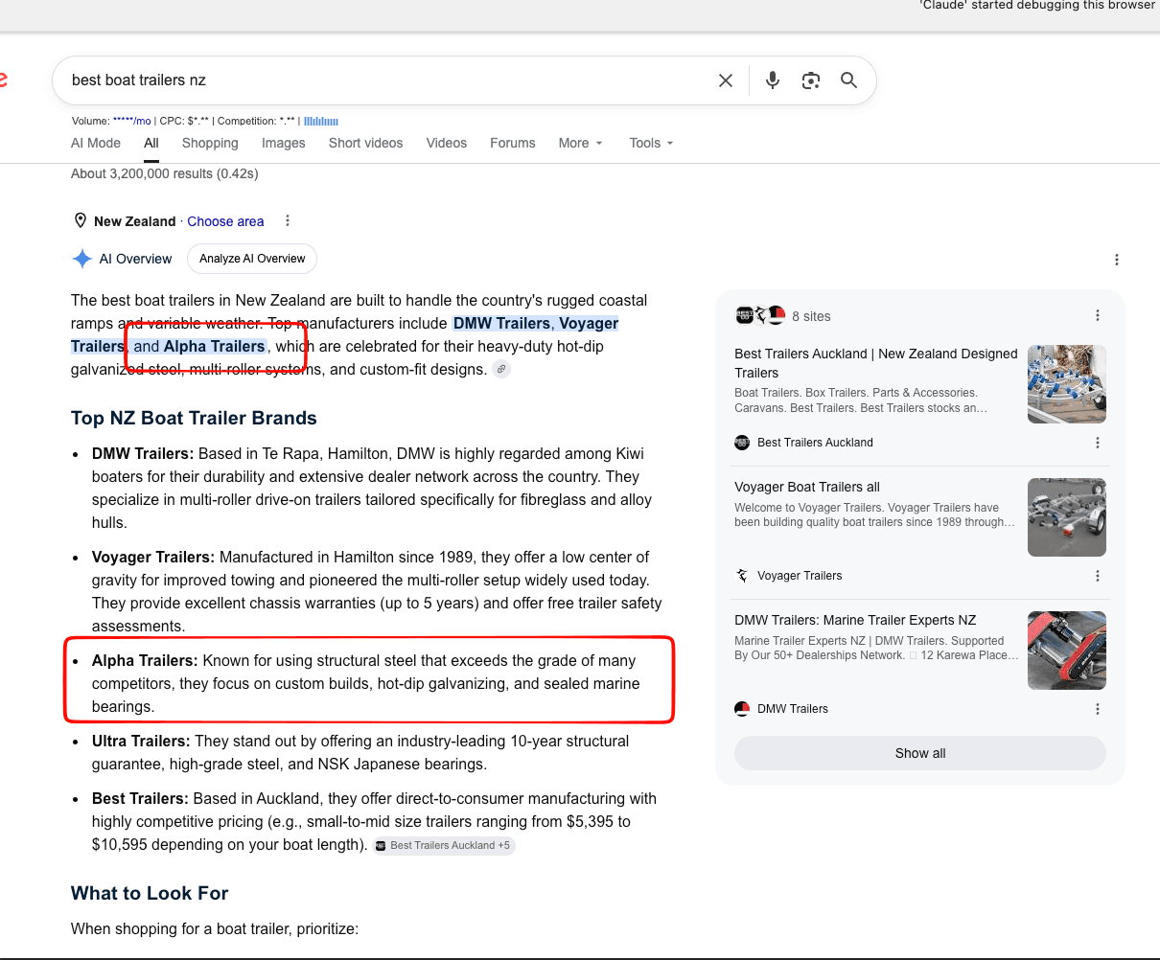Click the Voyager Trailers favicon
This screenshot has width=1160, height=960.
(742, 576)
